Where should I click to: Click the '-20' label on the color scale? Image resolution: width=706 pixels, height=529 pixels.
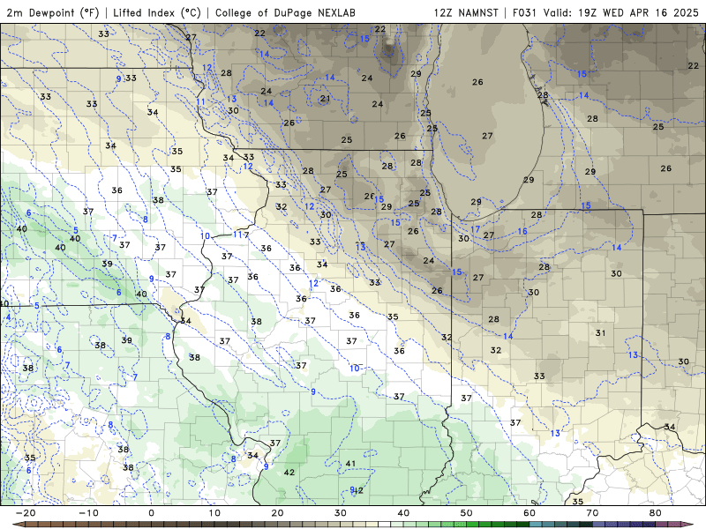tap(26, 513)
